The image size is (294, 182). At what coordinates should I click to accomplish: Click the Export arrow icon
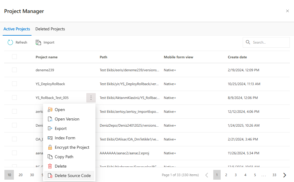50,128
